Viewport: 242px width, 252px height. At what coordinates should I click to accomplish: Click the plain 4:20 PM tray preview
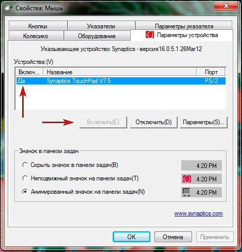tap(201, 165)
